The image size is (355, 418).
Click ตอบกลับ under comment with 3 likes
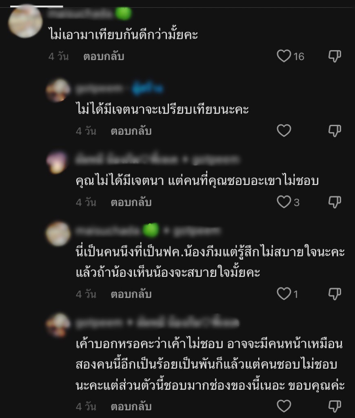(131, 202)
